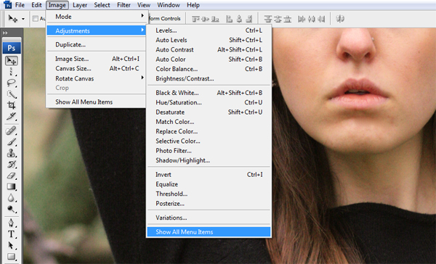Select the Brush tool
This screenshot has height=264, width=436.
coord(12,142)
